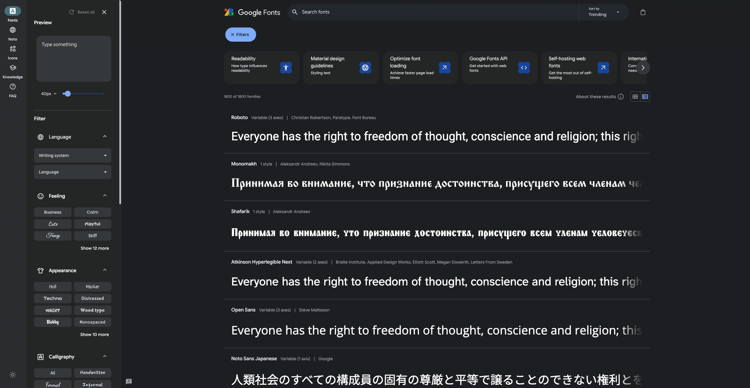Click the send feedback icon

click(129, 381)
